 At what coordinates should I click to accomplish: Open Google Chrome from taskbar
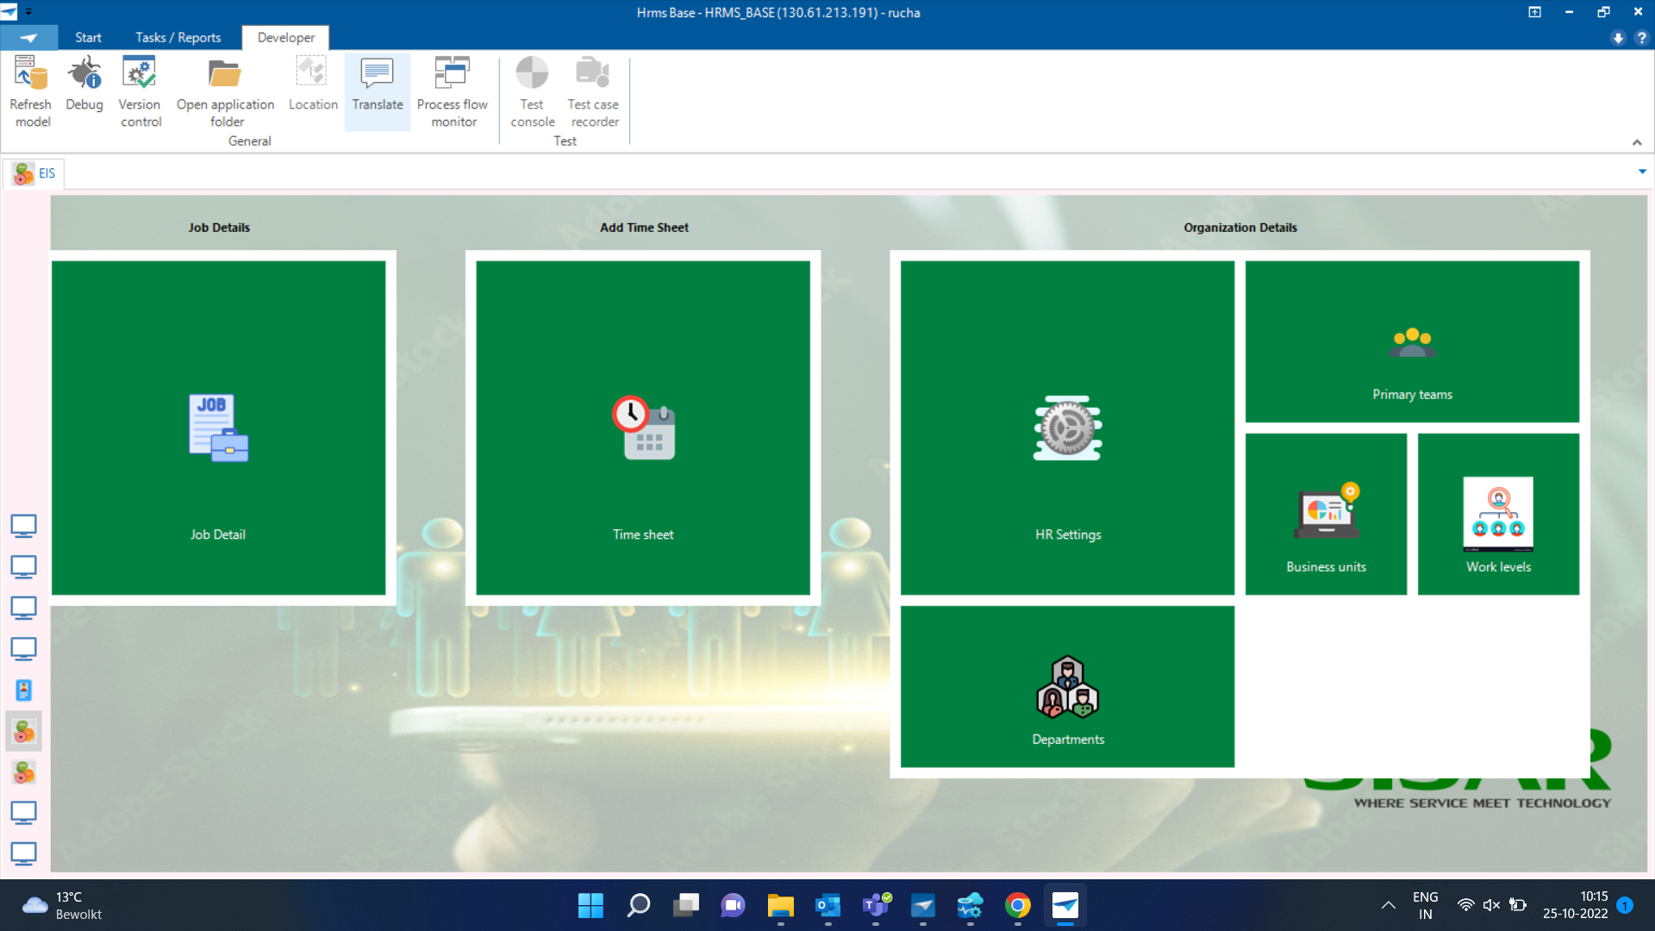(1018, 906)
